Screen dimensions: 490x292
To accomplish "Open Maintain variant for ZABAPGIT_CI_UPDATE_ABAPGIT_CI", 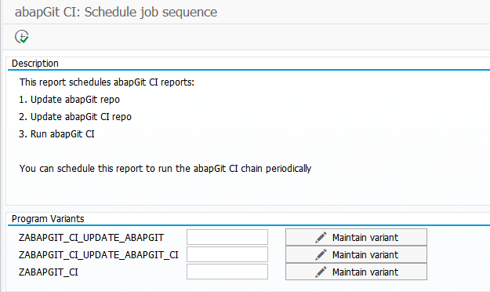I will (356, 254).
